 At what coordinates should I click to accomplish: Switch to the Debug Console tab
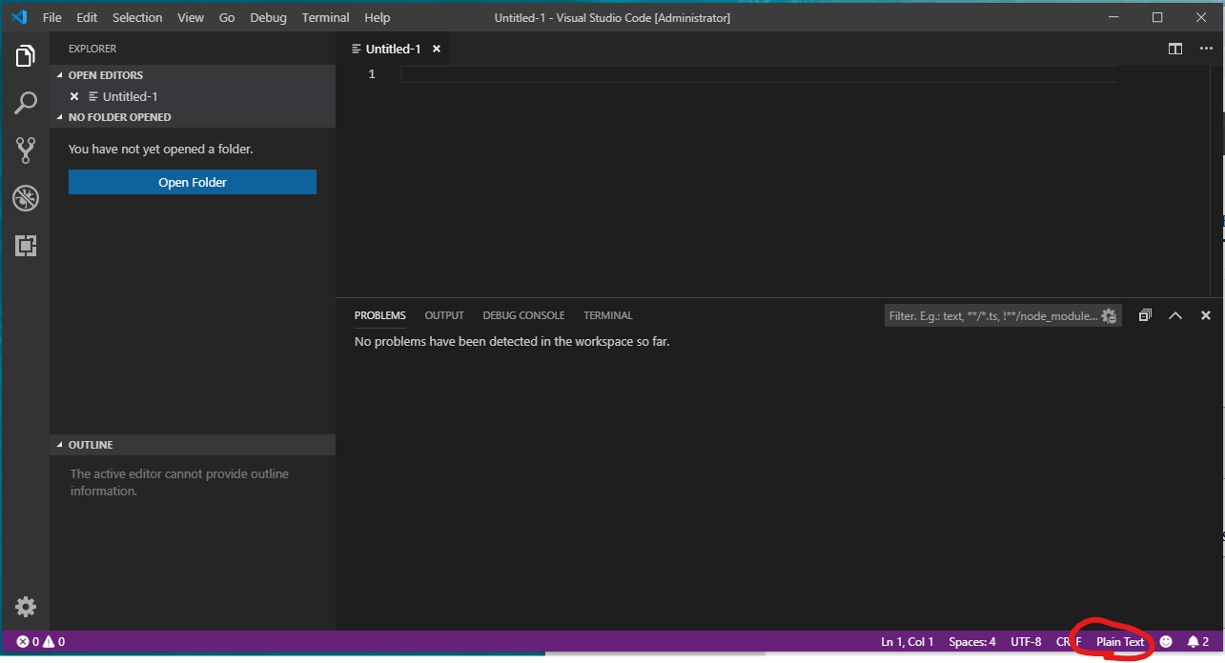tap(523, 314)
